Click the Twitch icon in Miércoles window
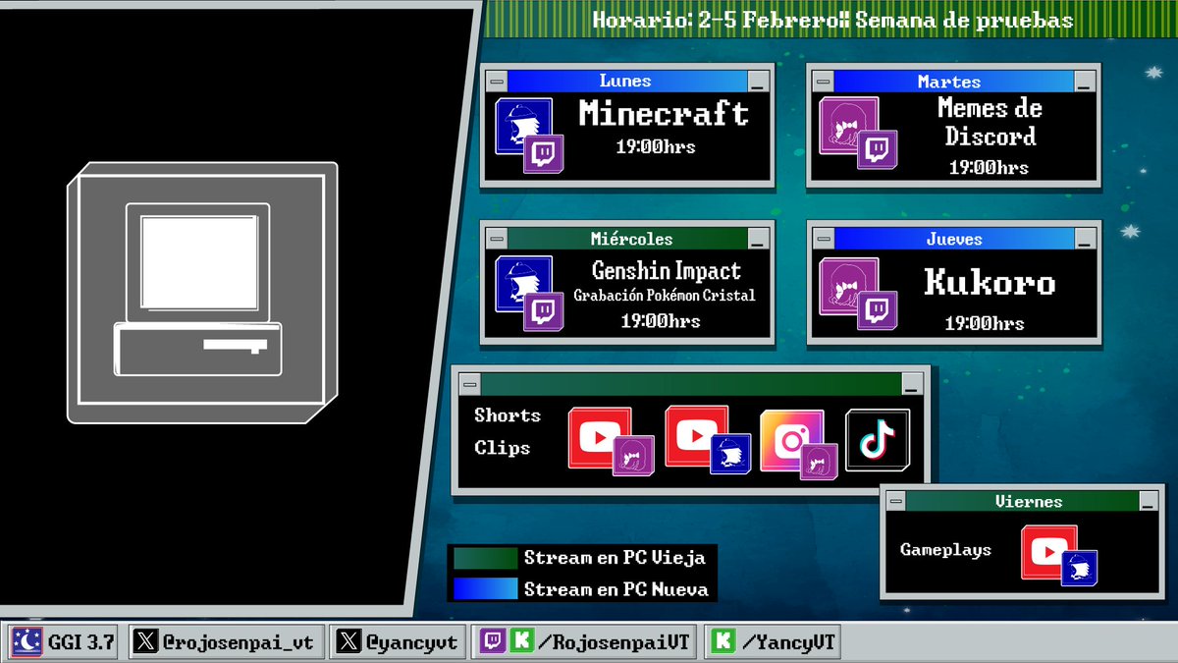This screenshot has height=663, width=1178. click(543, 311)
